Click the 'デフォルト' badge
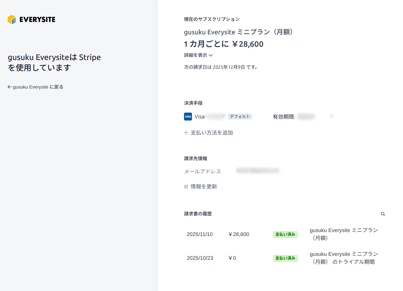Viewport: 403px width, 291px height. pos(240,117)
